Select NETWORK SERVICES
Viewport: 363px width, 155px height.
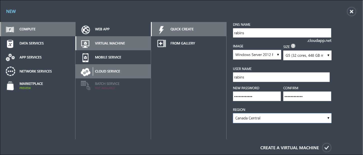(x=36, y=71)
